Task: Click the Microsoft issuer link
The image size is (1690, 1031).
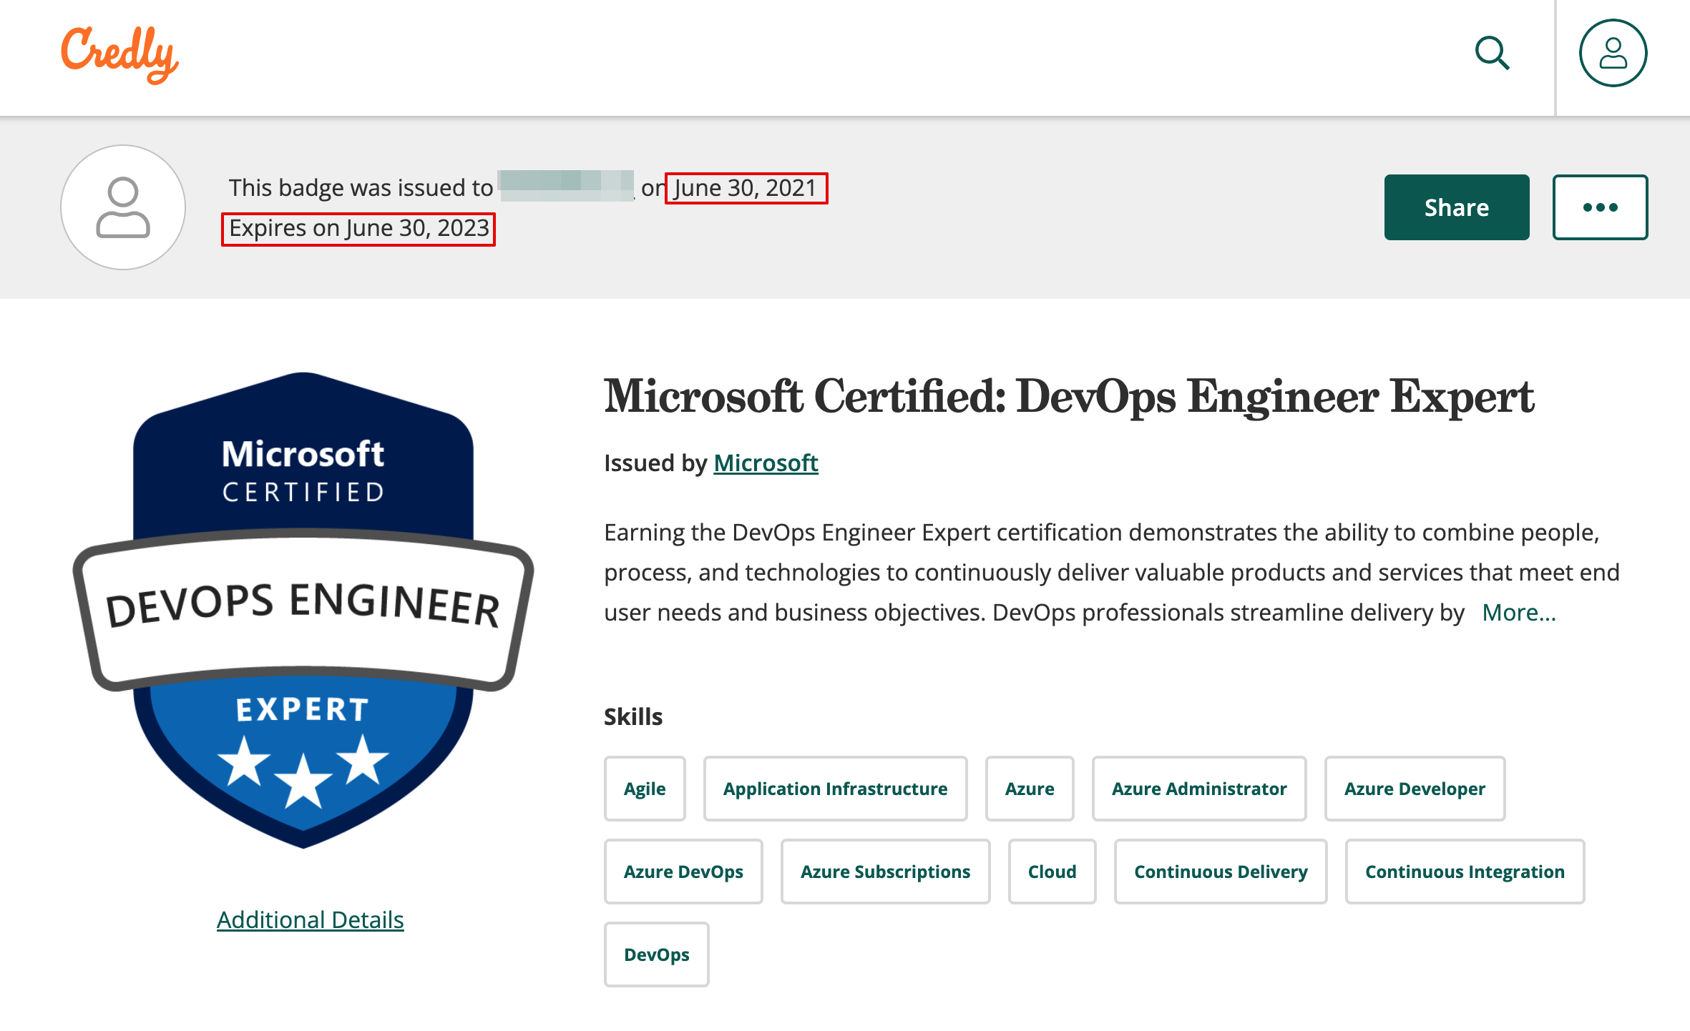Action: 766,463
